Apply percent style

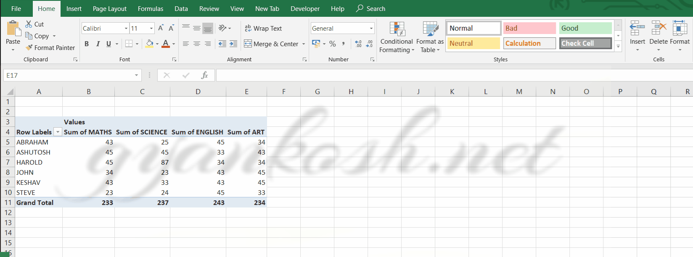coord(333,44)
